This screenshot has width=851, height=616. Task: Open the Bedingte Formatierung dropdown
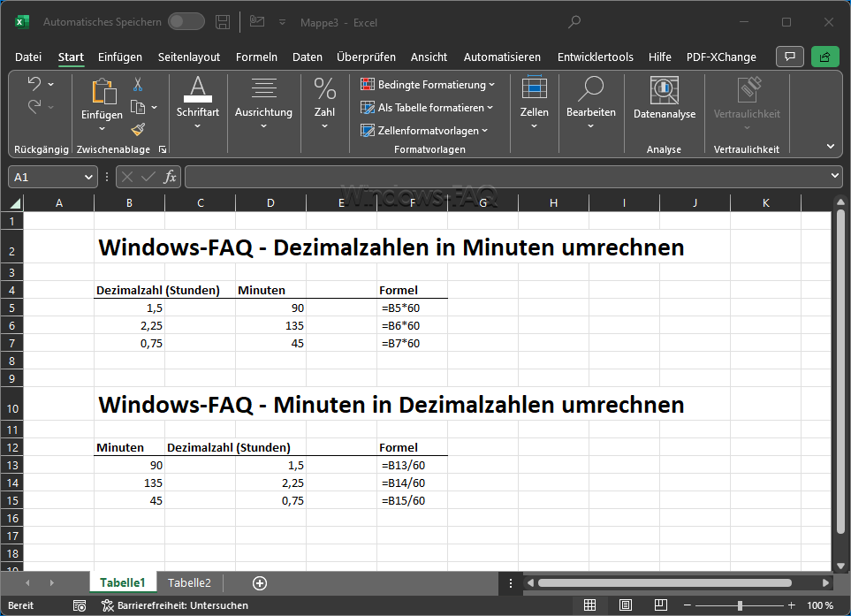pos(428,85)
